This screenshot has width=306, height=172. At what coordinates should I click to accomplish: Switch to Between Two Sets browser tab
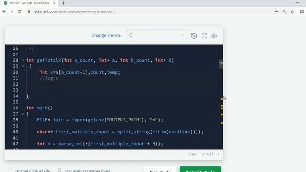[x=29, y=3]
